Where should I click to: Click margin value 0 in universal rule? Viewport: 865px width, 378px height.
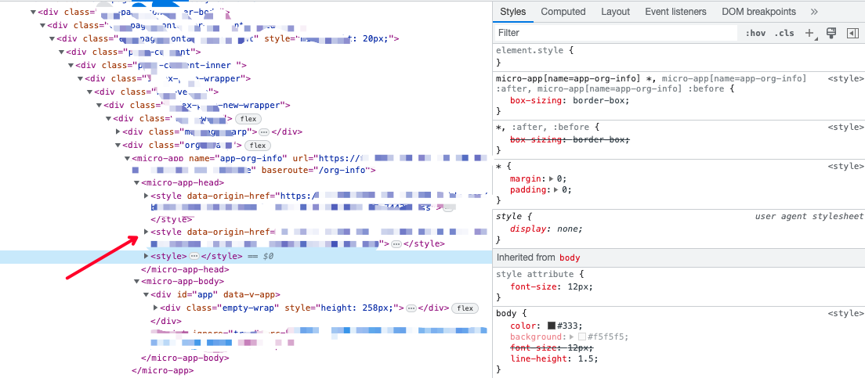click(559, 179)
